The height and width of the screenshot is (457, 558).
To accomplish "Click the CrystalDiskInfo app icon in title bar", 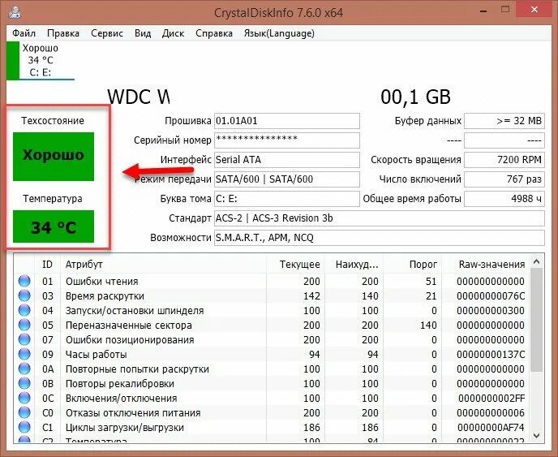I will [15, 11].
